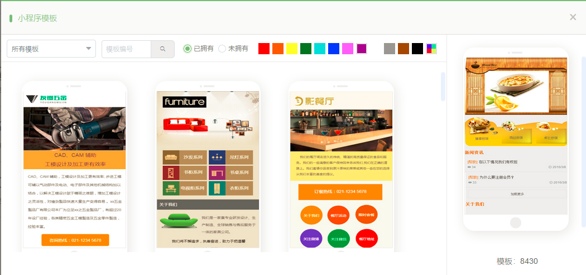Pick the red color filter swatch

(x=264, y=49)
